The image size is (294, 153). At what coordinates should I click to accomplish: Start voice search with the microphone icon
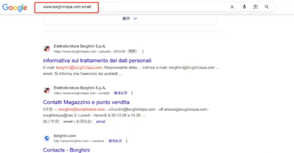click(x=244, y=7)
